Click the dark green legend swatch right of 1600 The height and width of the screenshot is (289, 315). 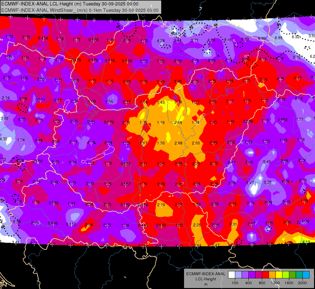(292, 275)
